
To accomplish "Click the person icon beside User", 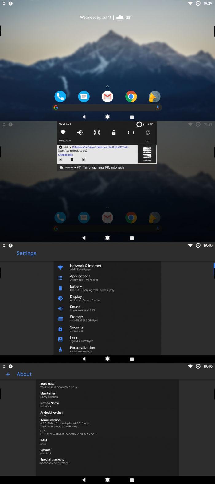I will [x=61, y=339].
